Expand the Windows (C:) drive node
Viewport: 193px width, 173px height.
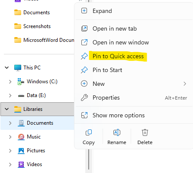10,82
